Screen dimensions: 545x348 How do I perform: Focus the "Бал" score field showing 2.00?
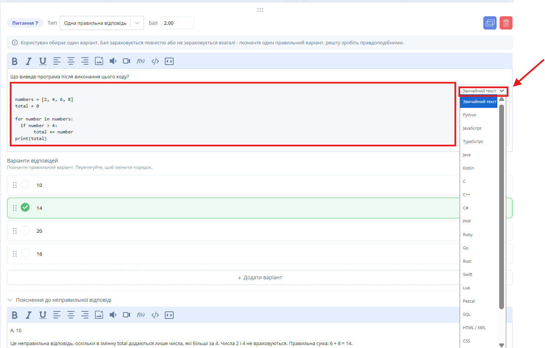coord(177,23)
